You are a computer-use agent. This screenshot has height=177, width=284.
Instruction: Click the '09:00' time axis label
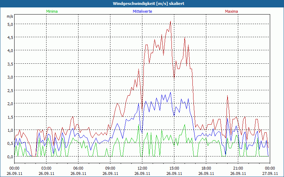(x=110, y=169)
